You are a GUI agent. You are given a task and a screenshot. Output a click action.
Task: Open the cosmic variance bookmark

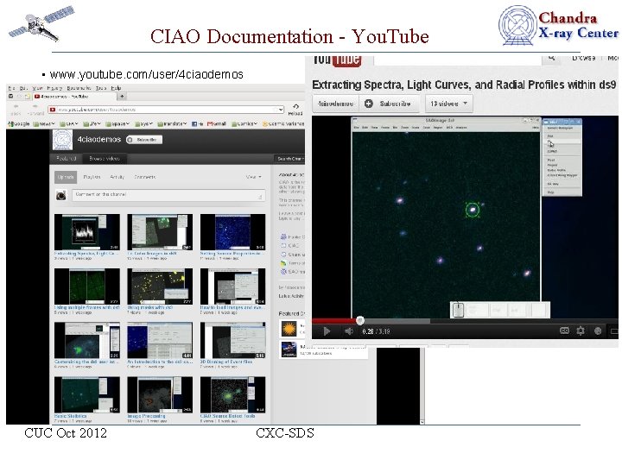click(x=283, y=123)
